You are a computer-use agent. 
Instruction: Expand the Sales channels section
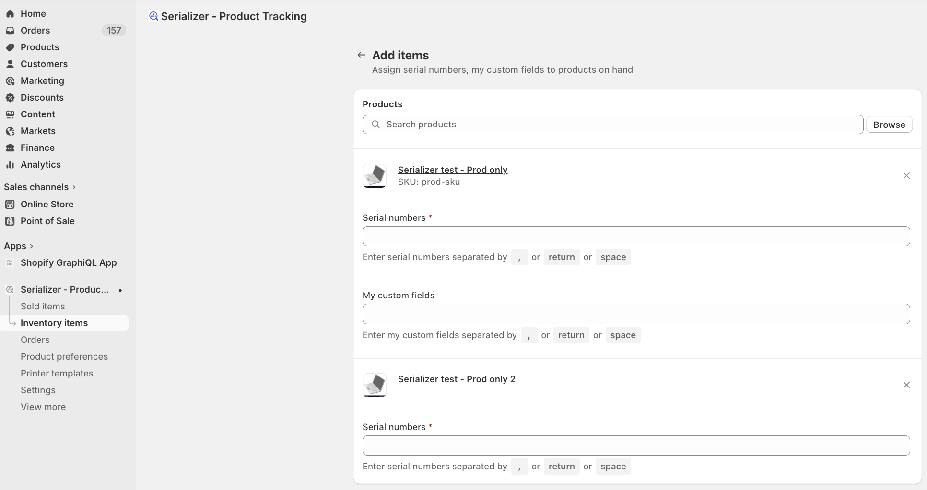point(74,187)
